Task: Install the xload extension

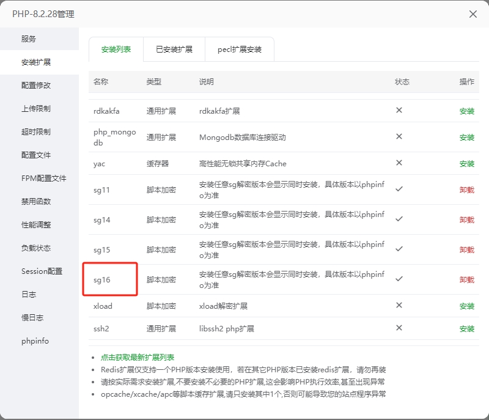Action: click(466, 306)
